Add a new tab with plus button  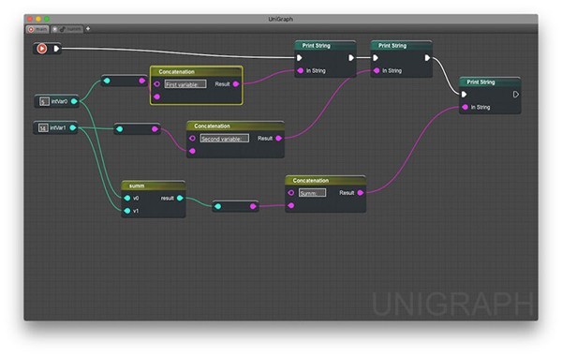(x=88, y=29)
